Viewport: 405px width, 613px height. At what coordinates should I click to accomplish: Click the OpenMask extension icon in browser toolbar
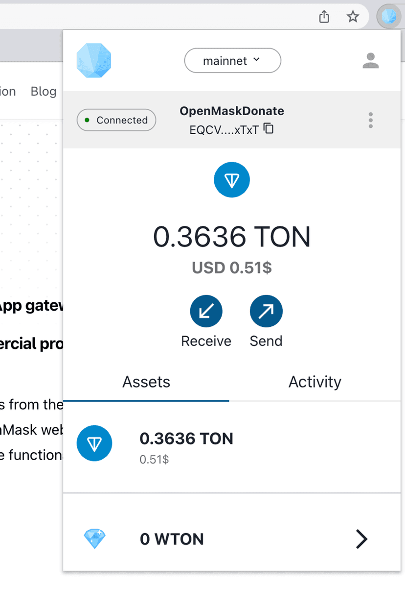(x=389, y=18)
